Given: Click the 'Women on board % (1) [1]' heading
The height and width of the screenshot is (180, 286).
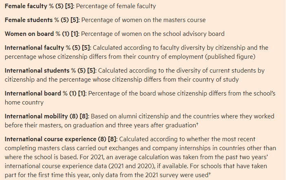Looking at the screenshot, I should 42,34.
